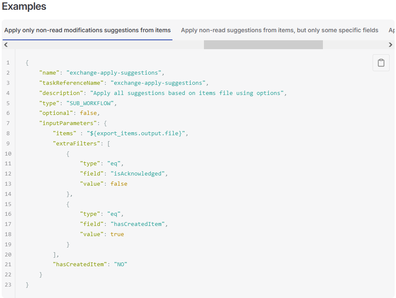Viewport: 396px width, 298px height.
Task: Click line number 1 in the code view
Action: (8, 62)
